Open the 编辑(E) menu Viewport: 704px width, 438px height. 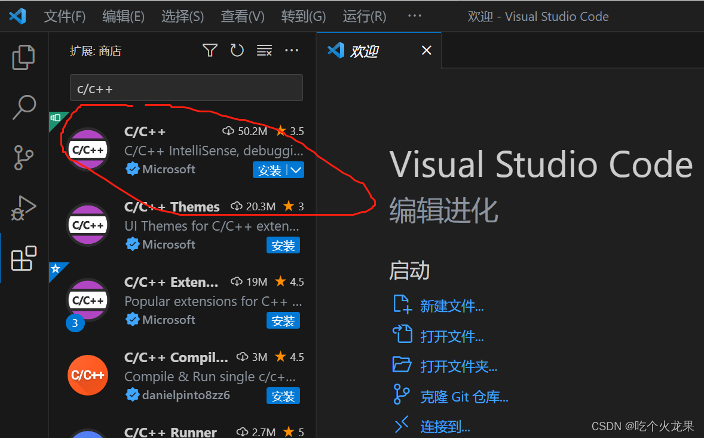pyautogui.click(x=124, y=17)
